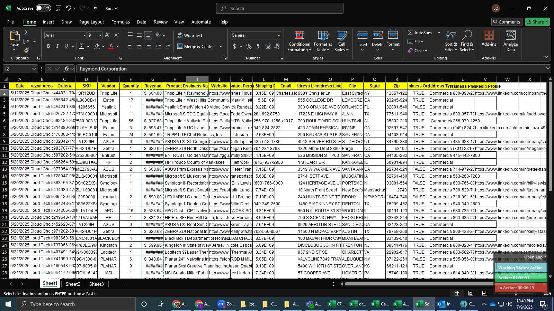Click the Font Color red swatch
The height and width of the screenshot is (311, 554).
[x=111, y=46]
